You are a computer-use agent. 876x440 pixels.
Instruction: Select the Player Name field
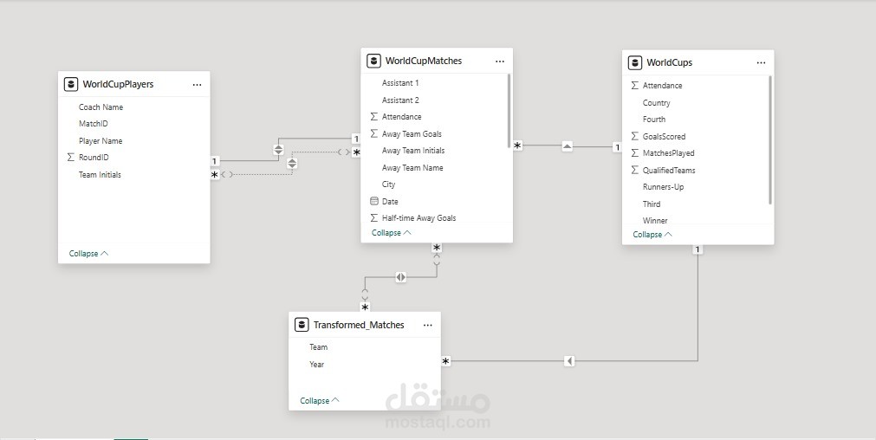coord(101,140)
